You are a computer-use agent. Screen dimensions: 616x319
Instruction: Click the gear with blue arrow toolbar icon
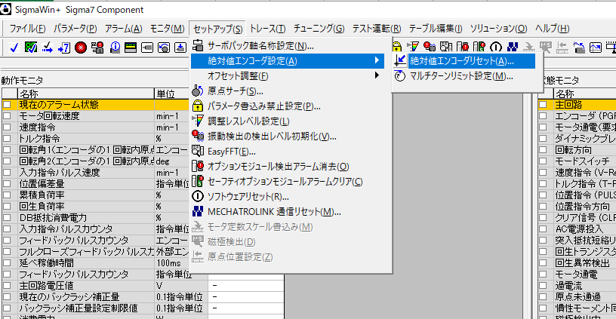click(x=164, y=48)
